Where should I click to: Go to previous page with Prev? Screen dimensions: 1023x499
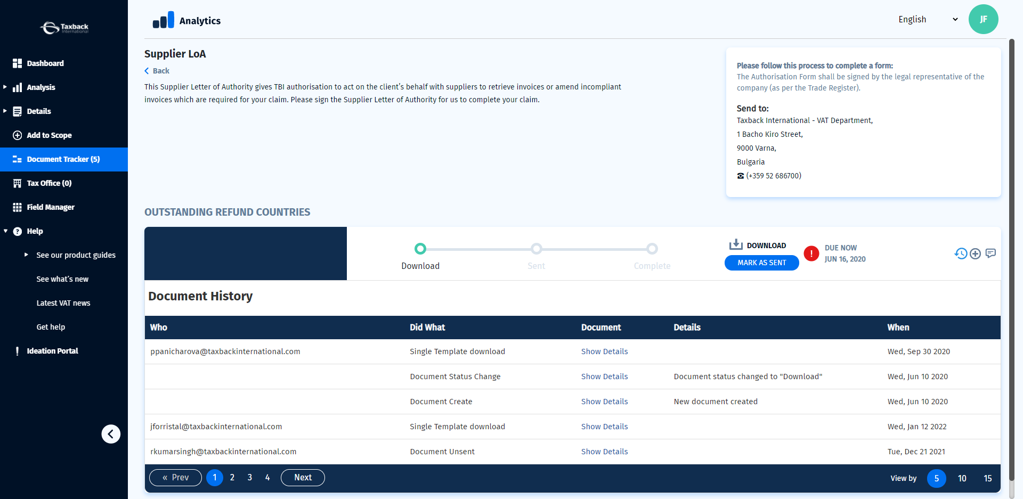pos(175,478)
